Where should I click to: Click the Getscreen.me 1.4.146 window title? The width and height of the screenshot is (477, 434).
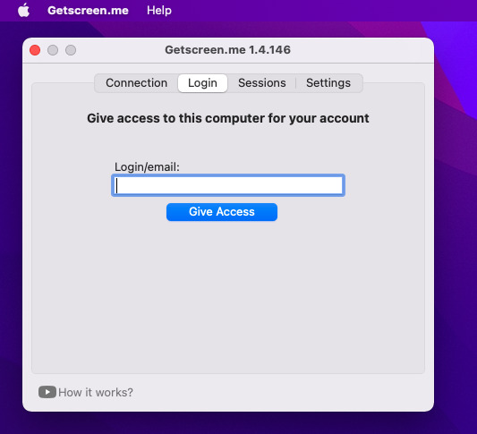[228, 50]
